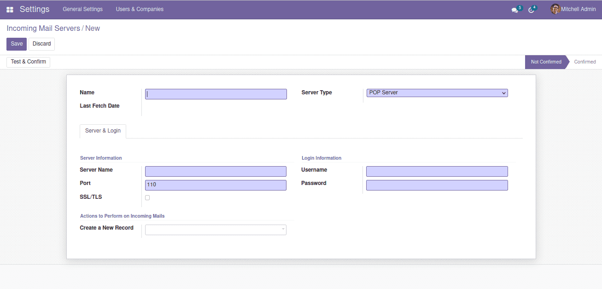This screenshot has height=289, width=602.
Task: Open the activities clock icon
Action: pos(531,10)
